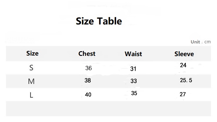
Task: Click the cm unit text
Action: click(207, 42)
